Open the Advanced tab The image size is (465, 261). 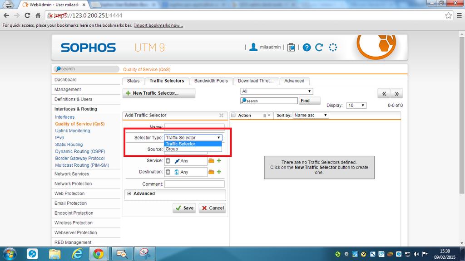click(294, 81)
